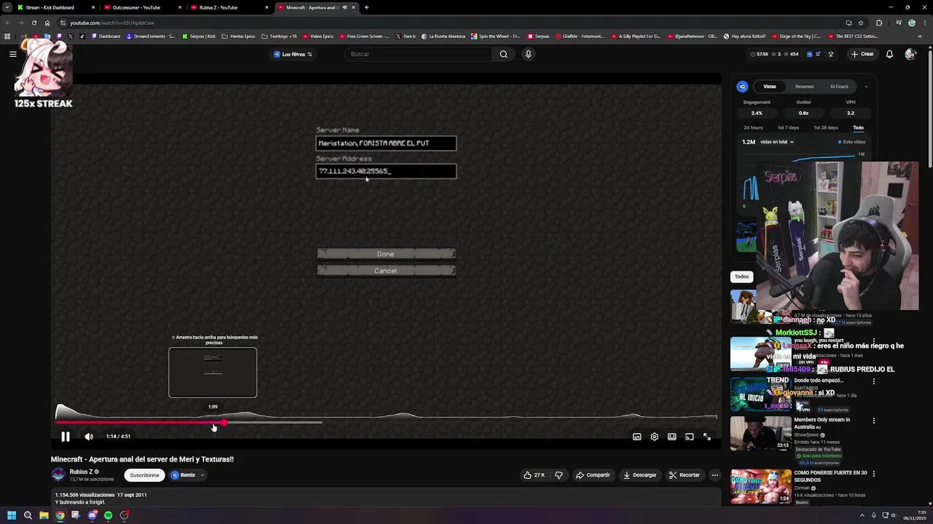This screenshot has width=933, height=524.
Task: Clip the video using Recortar
Action: [684, 475]
